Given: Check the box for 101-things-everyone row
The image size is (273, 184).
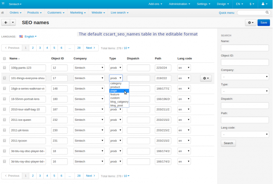Looking at the screenshot, I should point(5,78).
